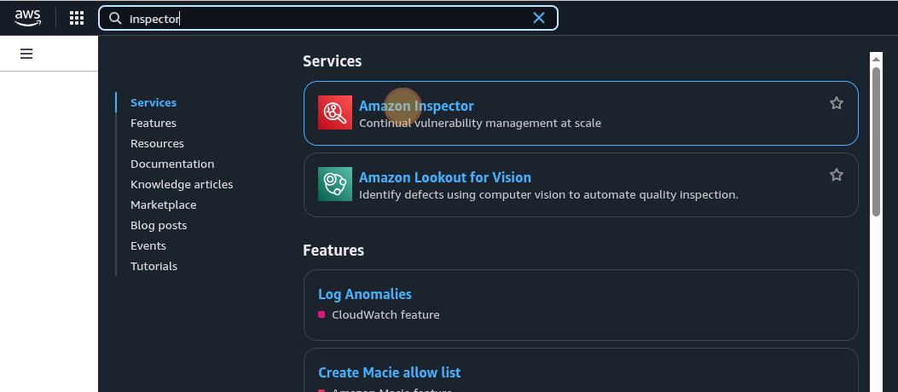
Task: Click the AWS logo home icon
Action: coord(27,17)
